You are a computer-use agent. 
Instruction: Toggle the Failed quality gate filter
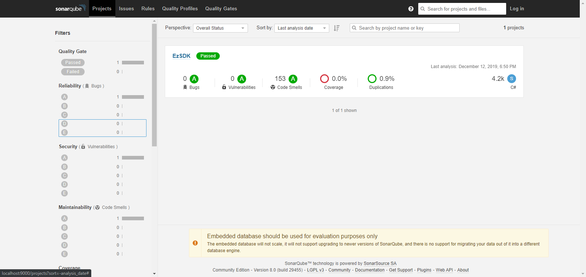(x=73, y=72)
